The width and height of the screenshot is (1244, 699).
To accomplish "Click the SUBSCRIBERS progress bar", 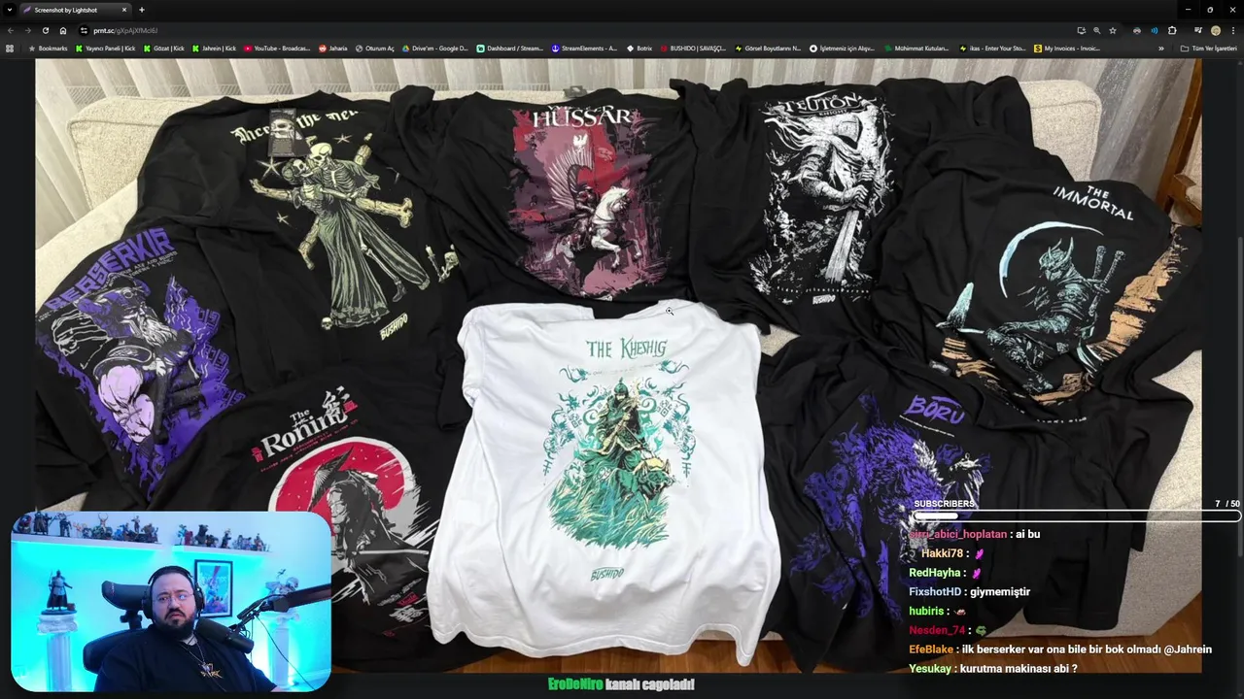I will (x=1076, y=516).
